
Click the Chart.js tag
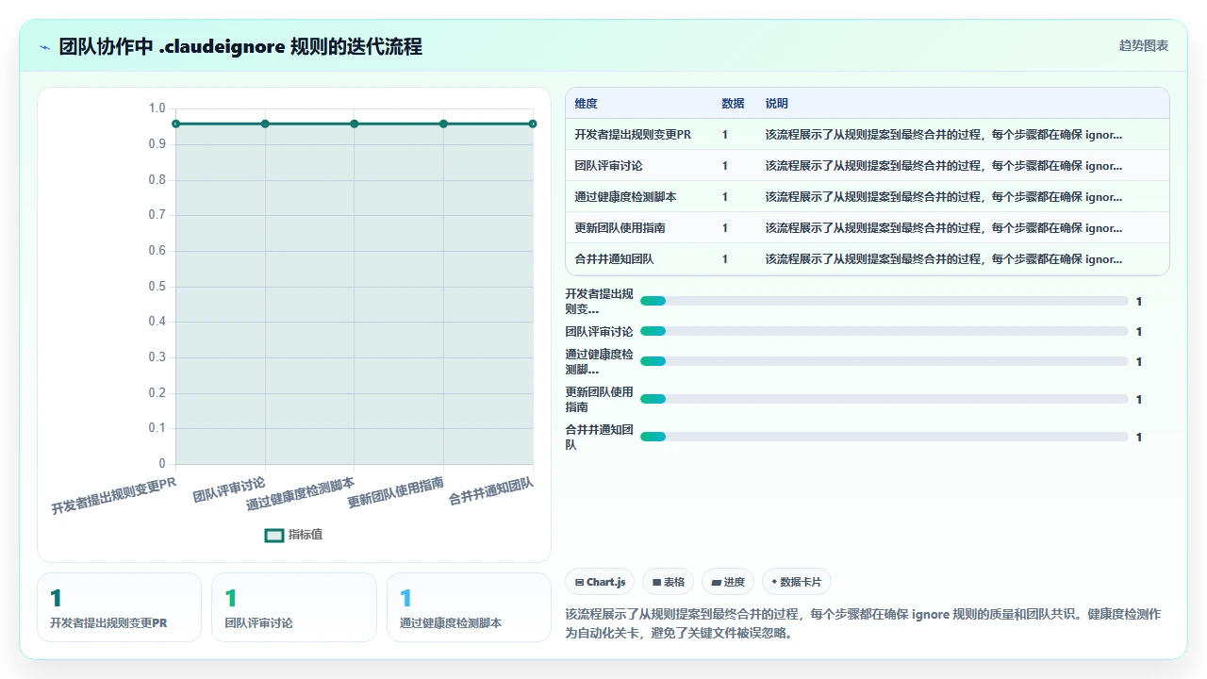tap(600, 582)
